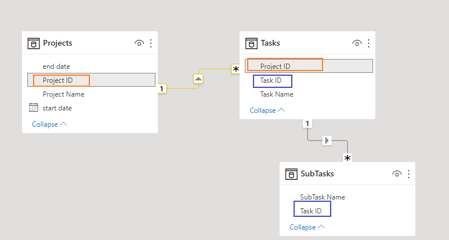Select 'Project ID' field in Projects table

coord(91,80)
